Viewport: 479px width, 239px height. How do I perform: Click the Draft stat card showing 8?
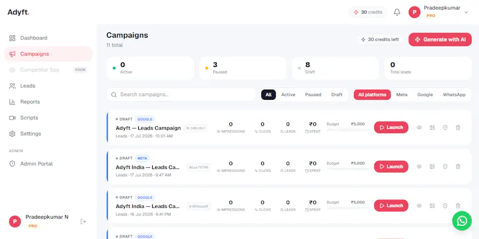point(335,68)
